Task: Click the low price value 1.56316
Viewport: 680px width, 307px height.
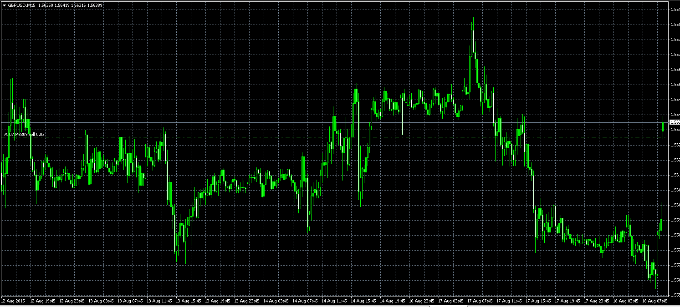Action: click(x=79, y=5)
